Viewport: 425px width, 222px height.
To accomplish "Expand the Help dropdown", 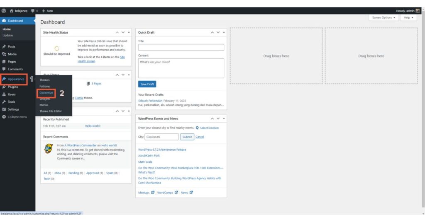I will [408, 17].
